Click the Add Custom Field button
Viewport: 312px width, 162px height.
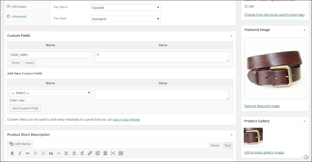tap(25, 108)
